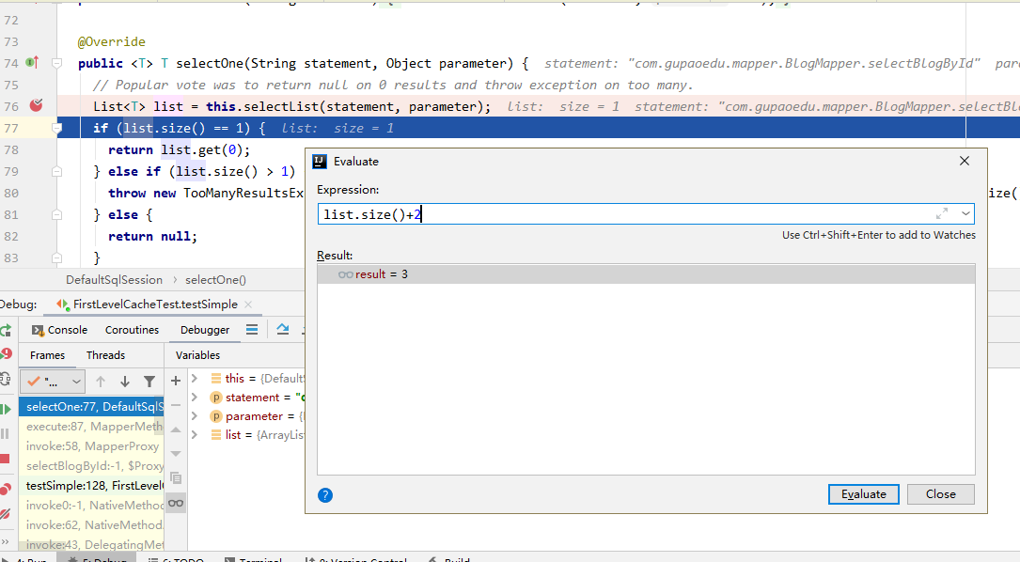Toggle the breakpoint on line 76
The height and width of the screenshot is (562, 1020).
pos(37,105)
